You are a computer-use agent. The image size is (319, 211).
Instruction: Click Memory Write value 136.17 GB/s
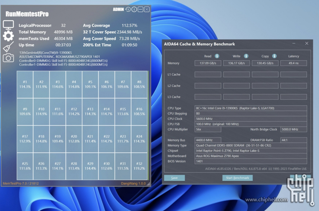click(x=236, y=63)
